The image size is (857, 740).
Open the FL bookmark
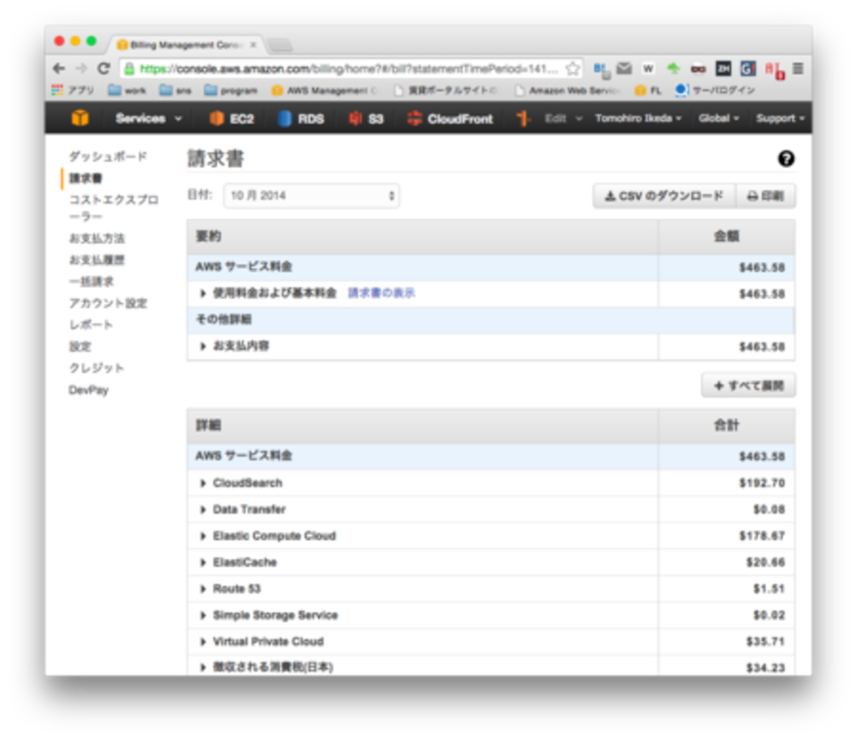[648, 90]
